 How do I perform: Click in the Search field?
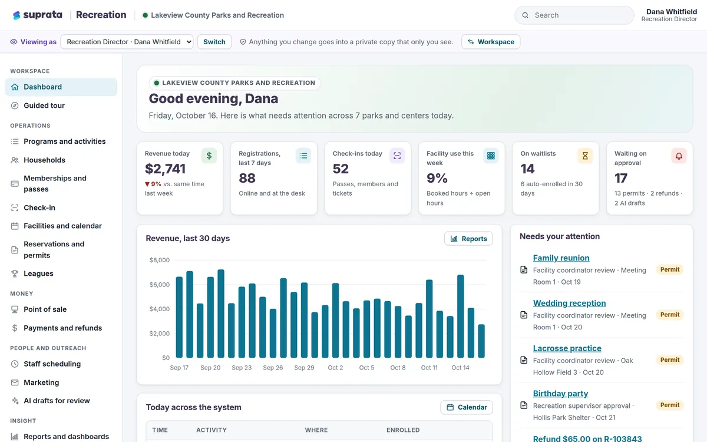(574, 15)
